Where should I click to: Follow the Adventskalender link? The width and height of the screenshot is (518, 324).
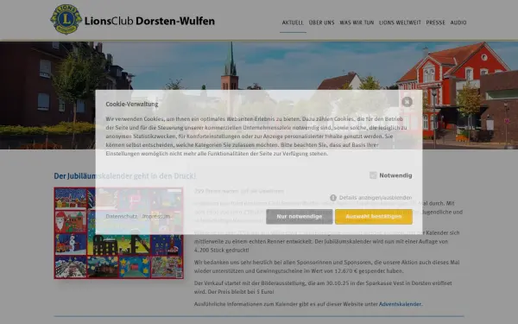(400, 304)
